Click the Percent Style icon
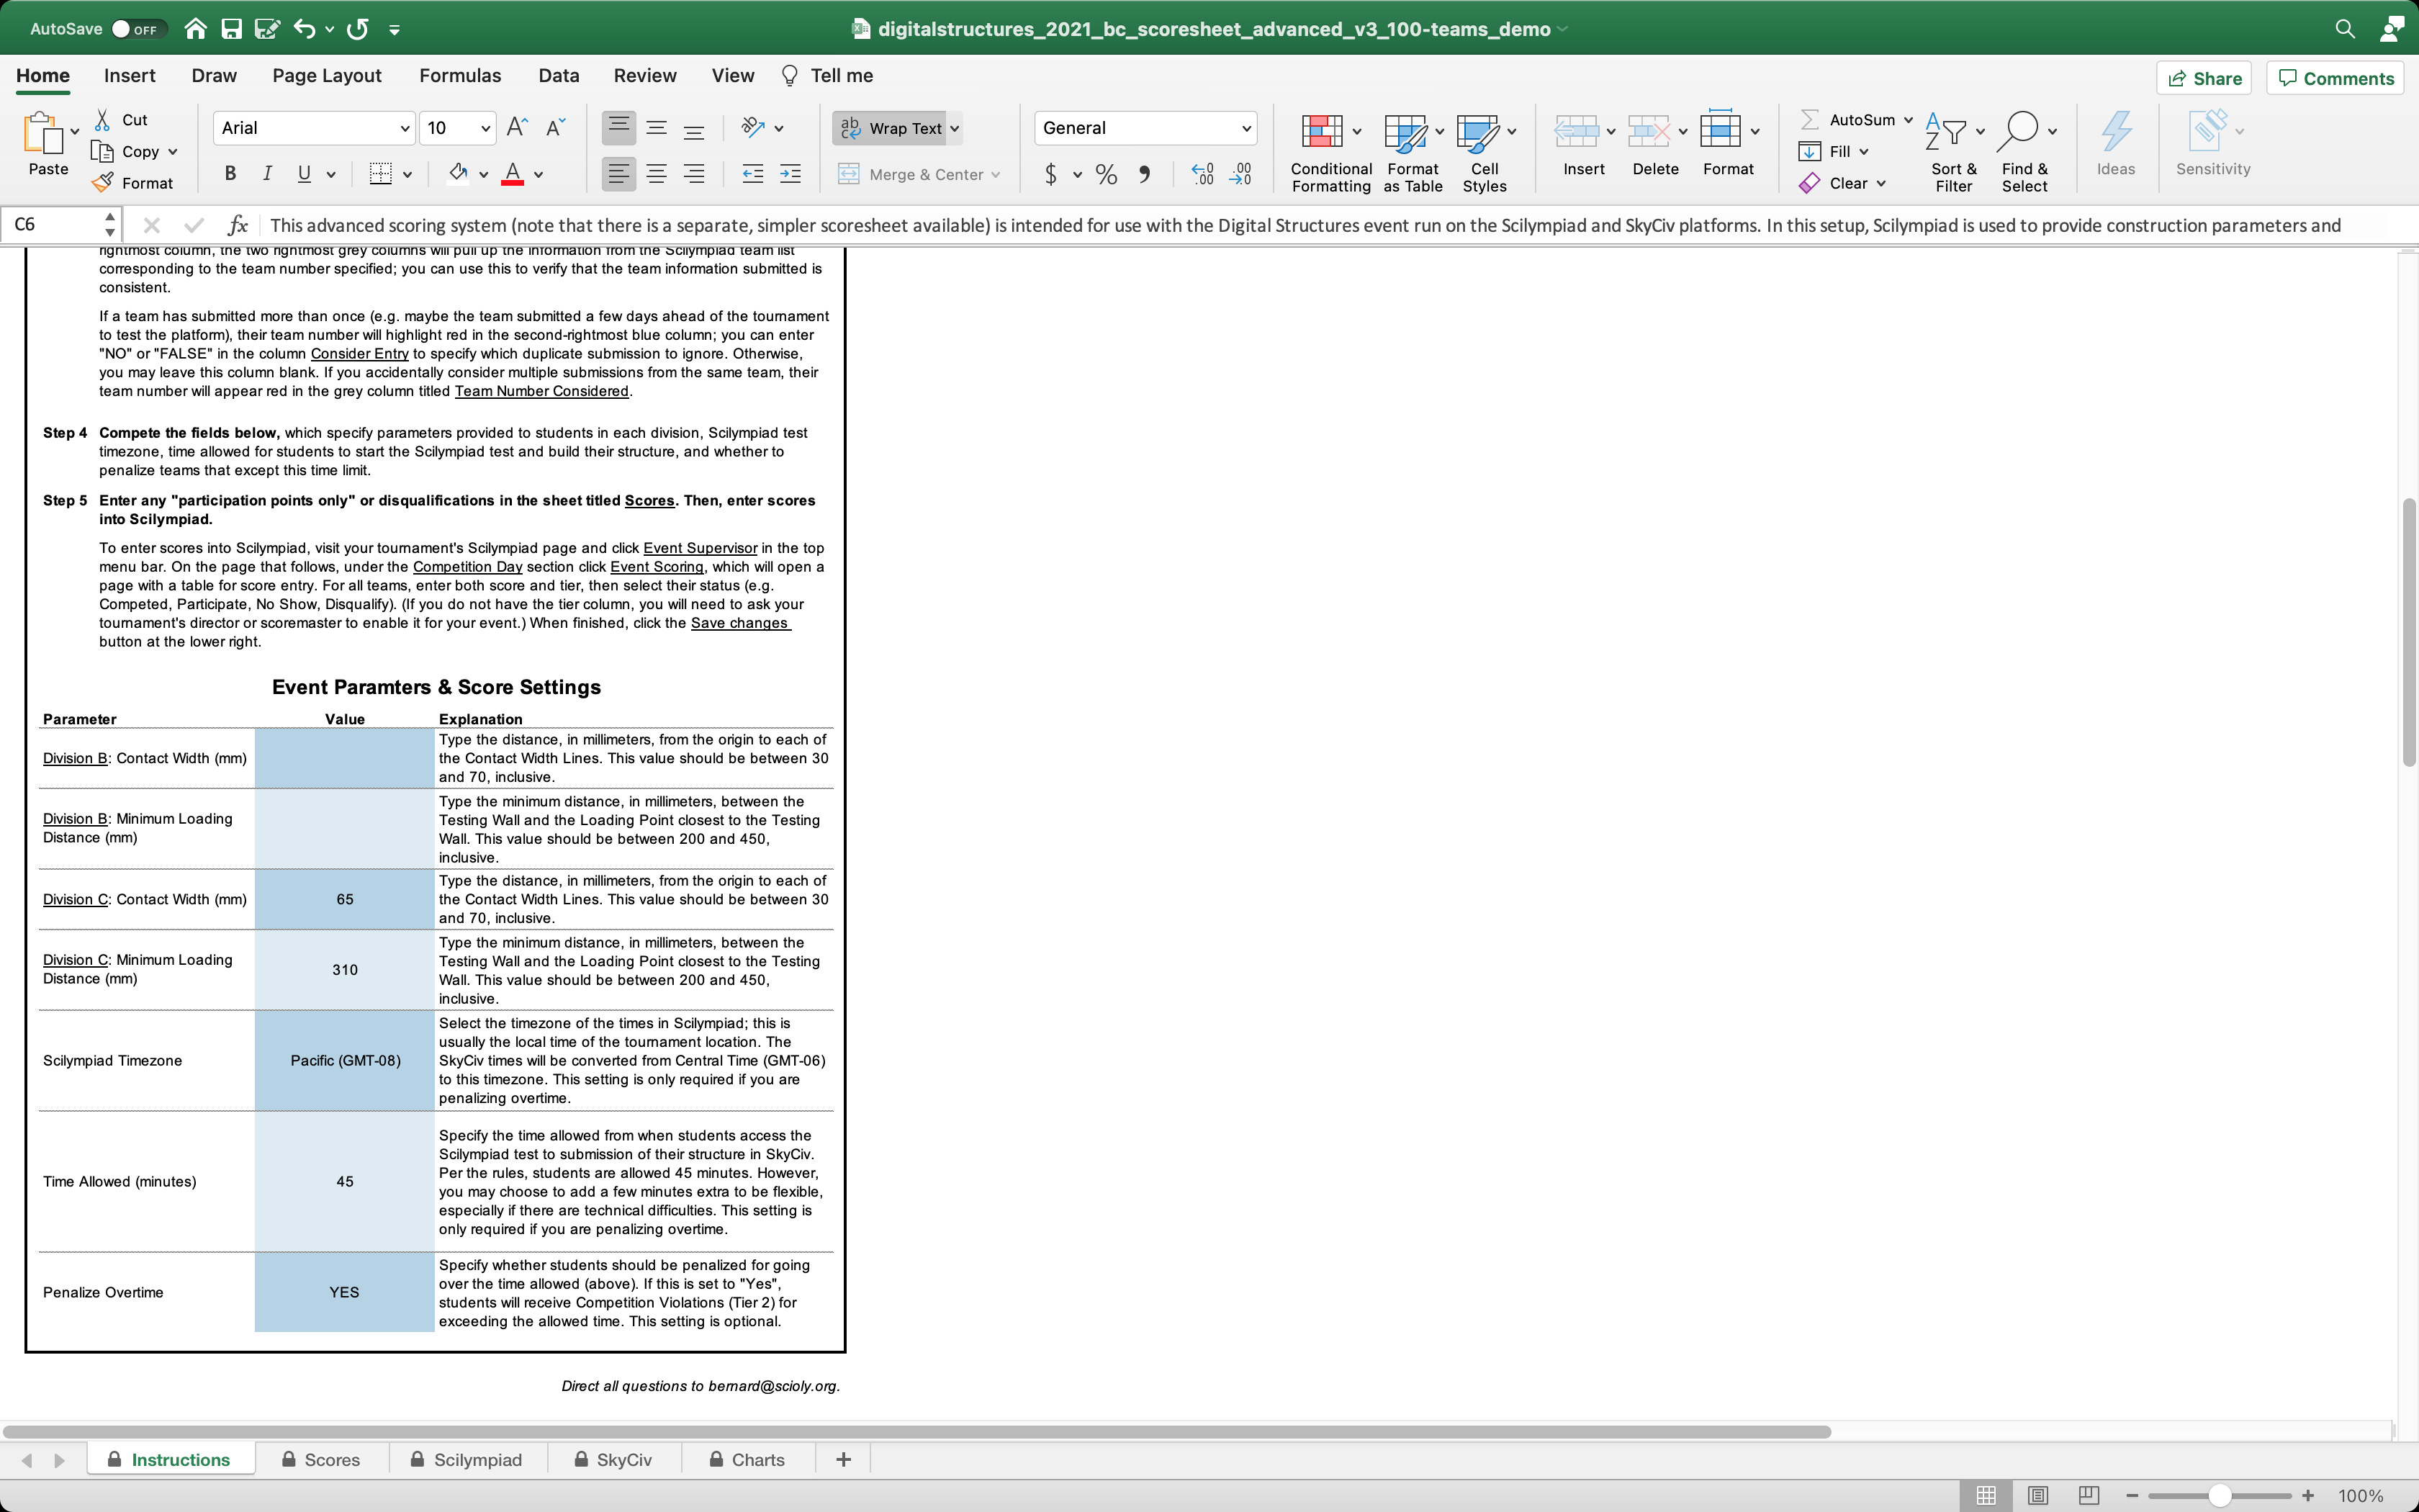 [x=1106, y=174]
